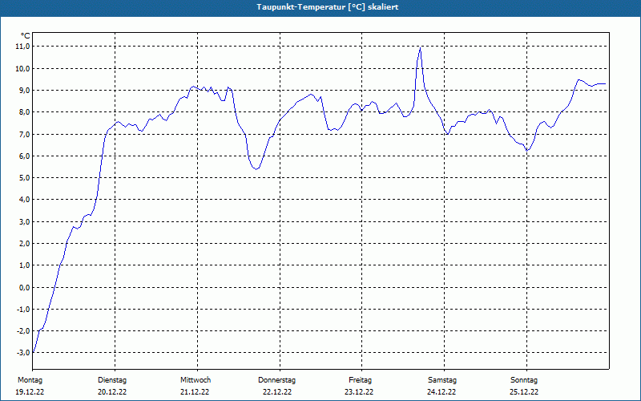Click the 1,0 axis value
Image resolution: width=641 pixels, height=401 pixels.
pyautogui.click(x=24, y=265)
